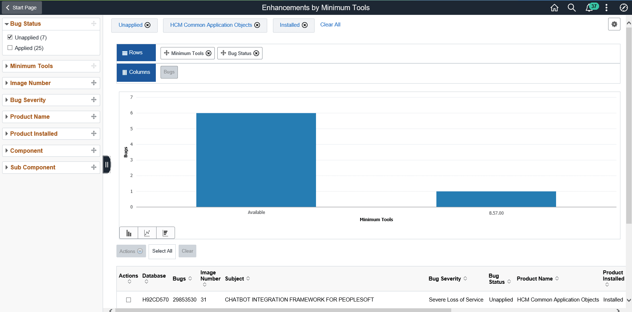Viewport: 632px width, 312px height.
Task: Remove HCM Common Application Objects filter chip
Action: pyautogui.click(x=257, y=25)
